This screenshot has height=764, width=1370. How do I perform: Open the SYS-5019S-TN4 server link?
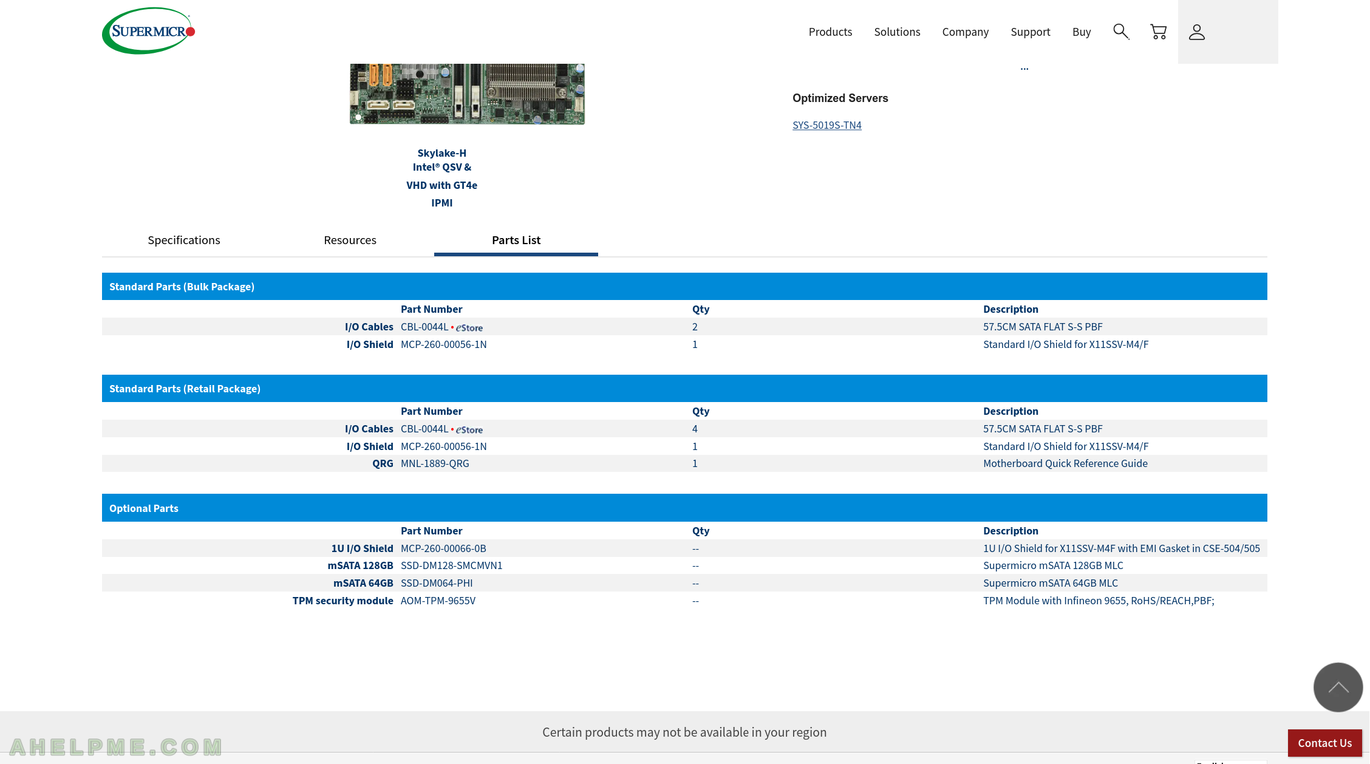[826, 125]
